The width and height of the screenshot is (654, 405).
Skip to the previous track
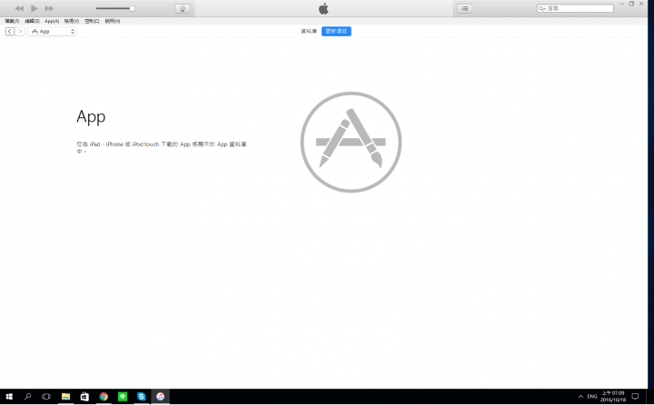19,8
